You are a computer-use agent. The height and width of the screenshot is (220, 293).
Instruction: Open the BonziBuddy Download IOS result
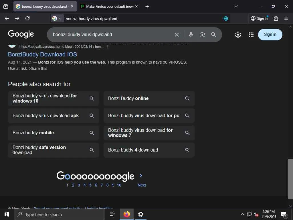pyautogui.click(x=42, y=54)
